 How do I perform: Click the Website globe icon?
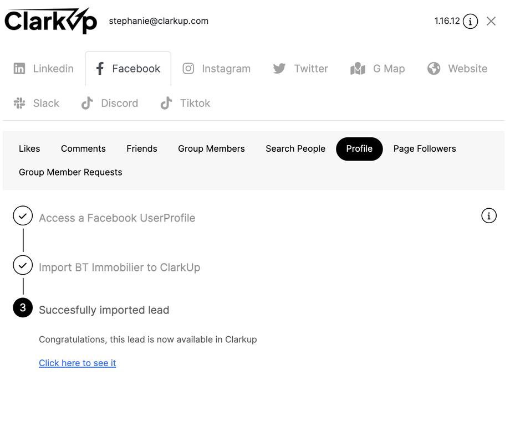[x=434, y=69]
